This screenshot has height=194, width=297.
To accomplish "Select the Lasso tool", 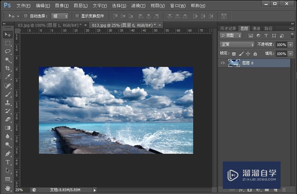I will 8,51.
